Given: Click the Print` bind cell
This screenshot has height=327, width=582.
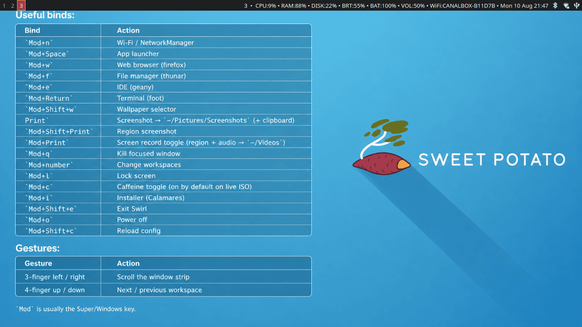Looking at the screenshot, I should tap(58, 120).
